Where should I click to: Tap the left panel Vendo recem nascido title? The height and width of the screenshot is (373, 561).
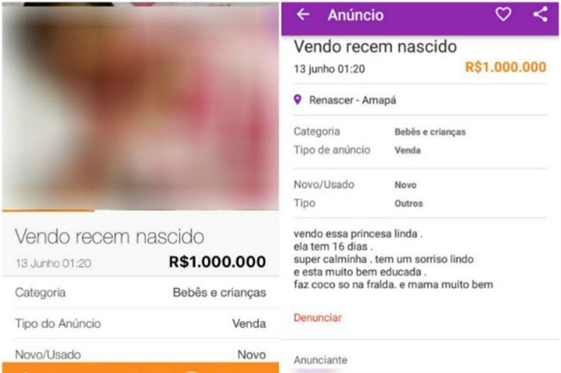(x=110, y=236)
